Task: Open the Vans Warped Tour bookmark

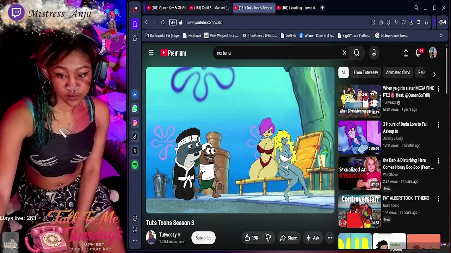Action: pos(221,35)
